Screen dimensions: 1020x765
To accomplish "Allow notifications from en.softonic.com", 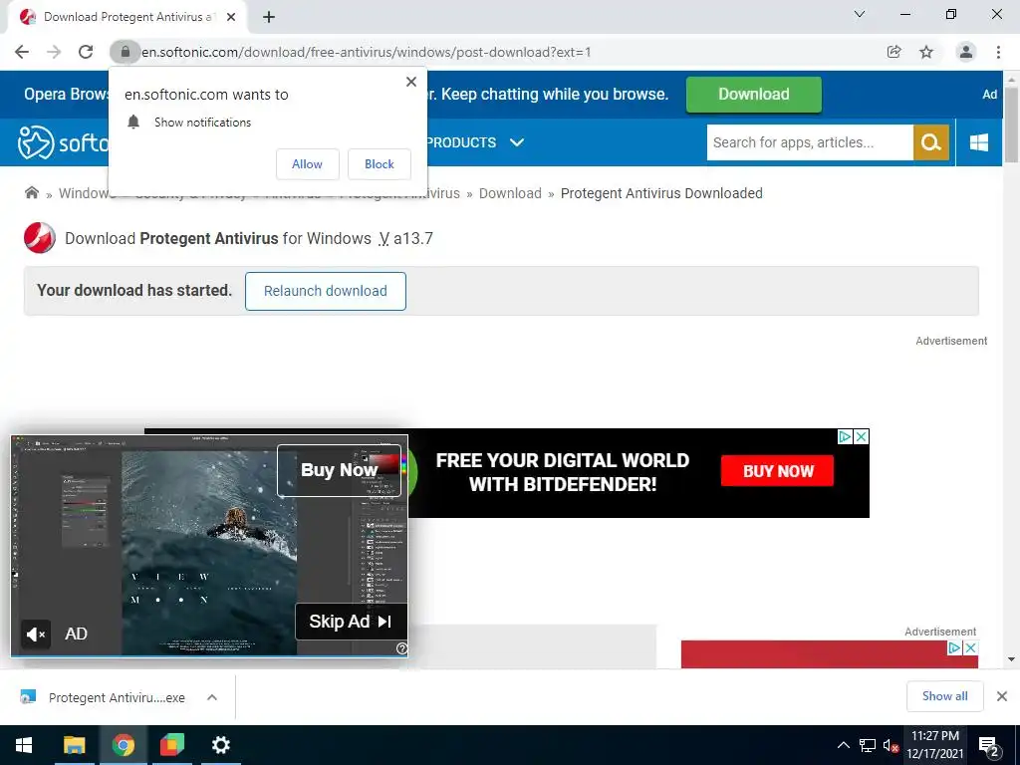I will 307,164.
